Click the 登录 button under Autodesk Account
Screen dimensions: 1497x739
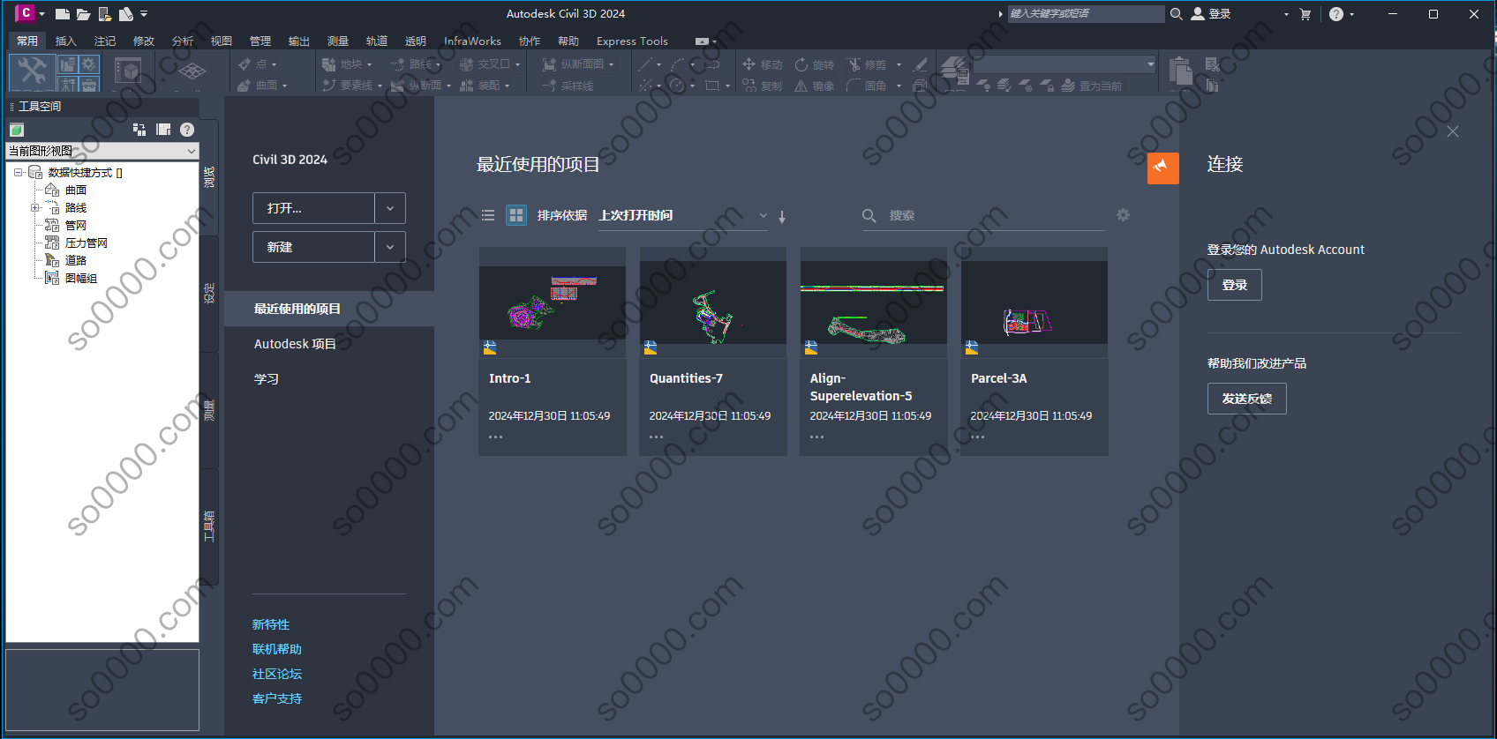tap(1234, 285)
